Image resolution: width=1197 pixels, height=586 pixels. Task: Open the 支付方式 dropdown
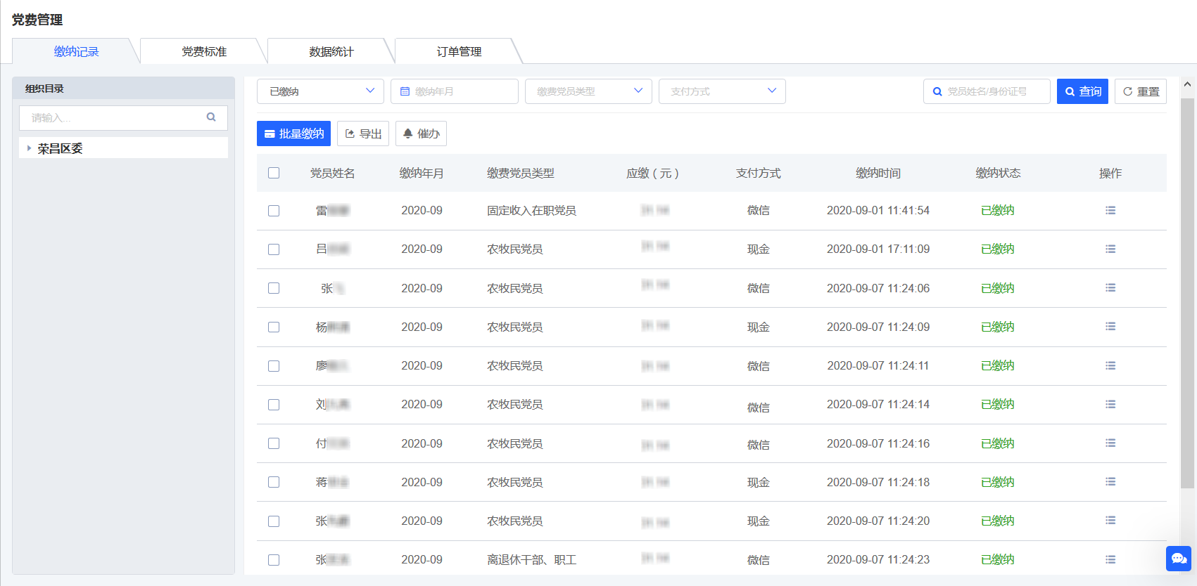722,91
